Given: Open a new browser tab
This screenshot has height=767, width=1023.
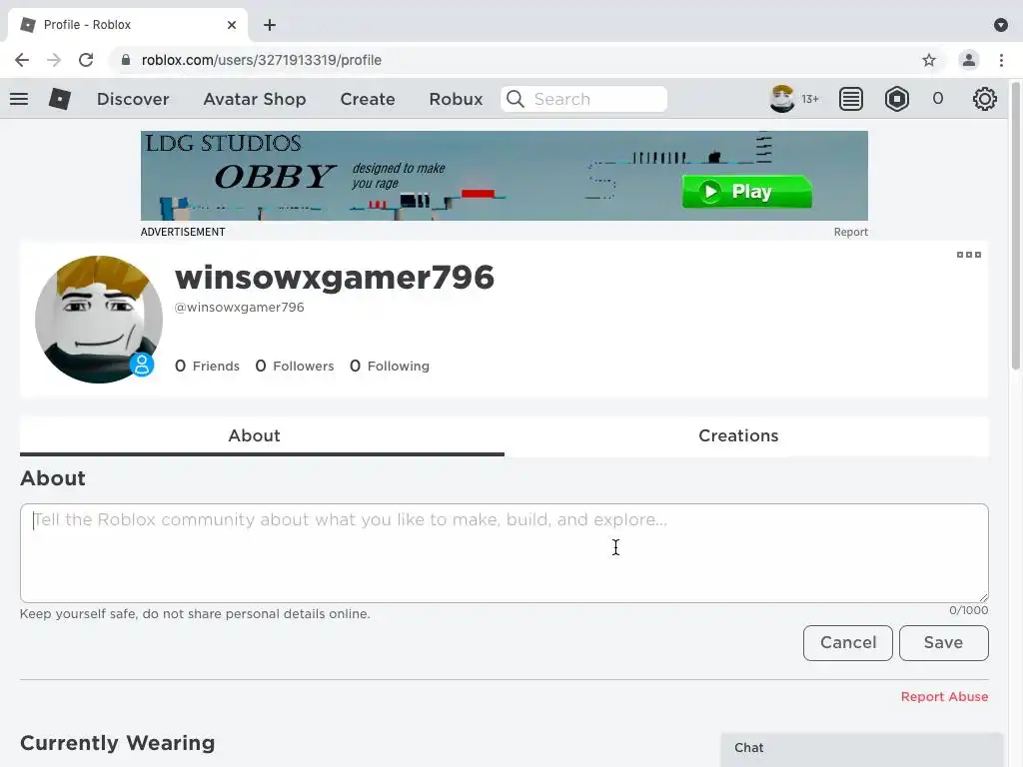Looking at the screenshot, I should coord(270,25).
